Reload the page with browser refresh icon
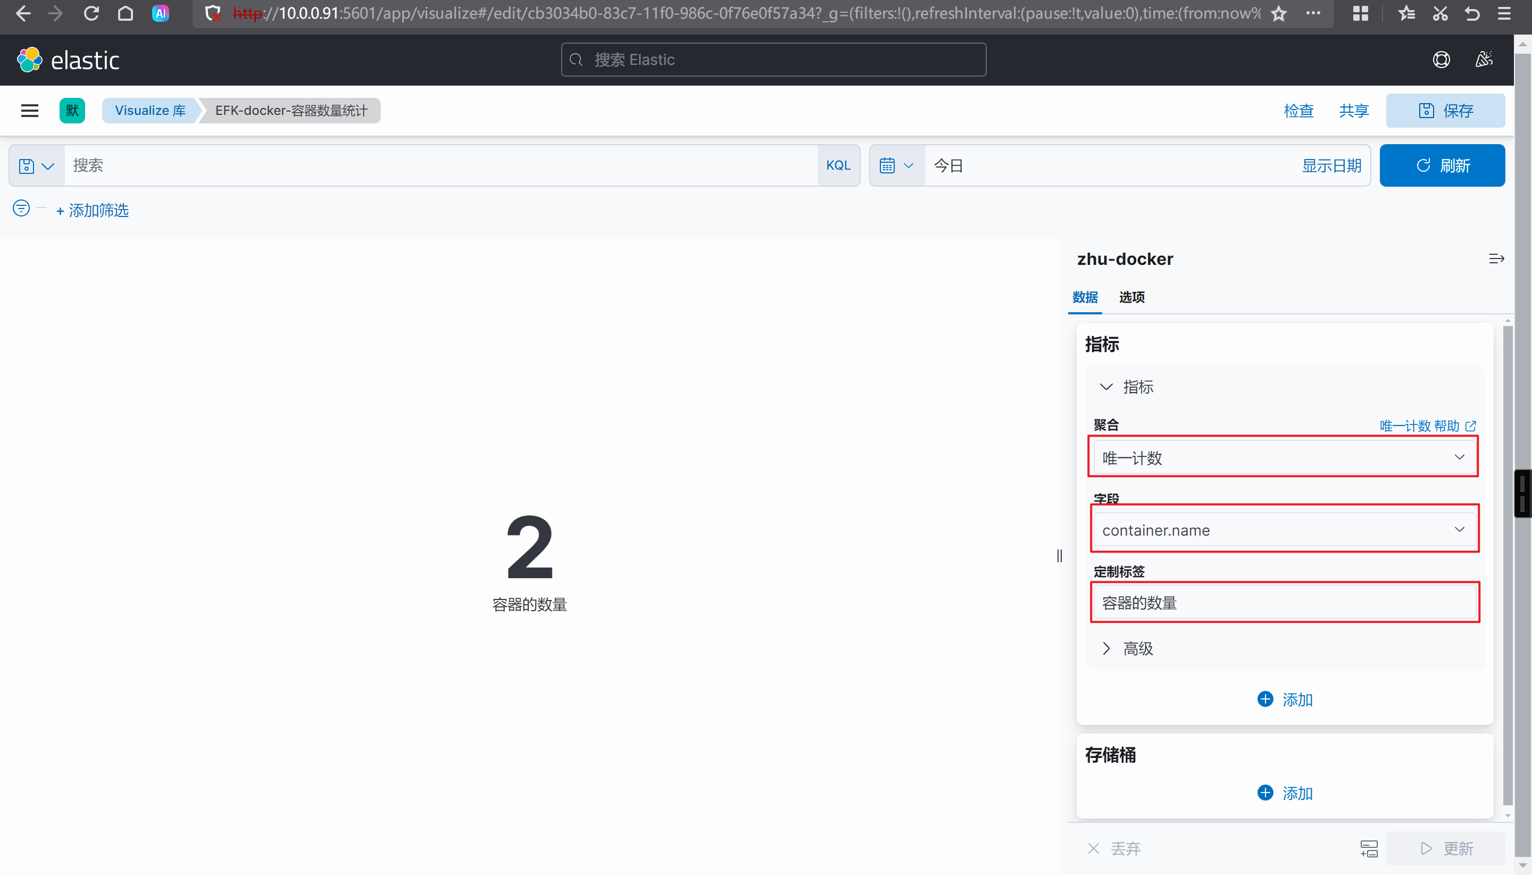1532x875 pixels. (x=91, y=13)
